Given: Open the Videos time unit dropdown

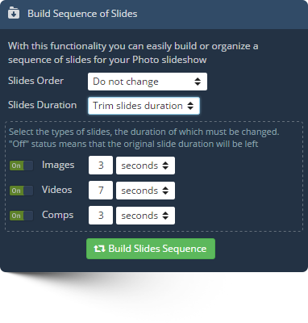Looking at the screenshot, I should pos(145,191).
